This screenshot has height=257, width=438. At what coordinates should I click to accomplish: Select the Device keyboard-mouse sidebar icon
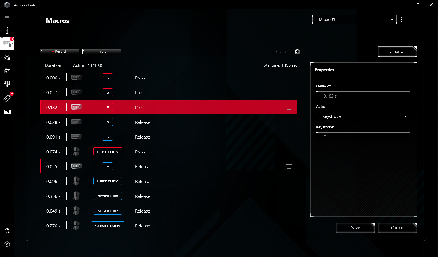tap(7, 44)
